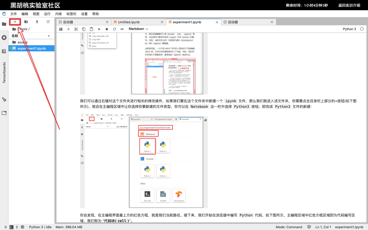
Task: Click the launcher screenshot image showing Notebook Python 3
Action: tap(144, 161)
